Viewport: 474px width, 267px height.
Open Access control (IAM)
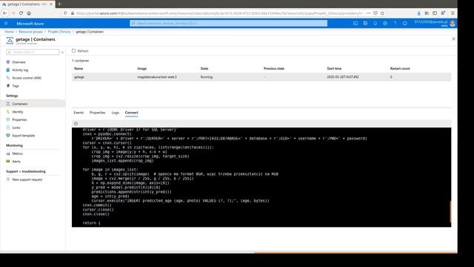coord(27,78)
